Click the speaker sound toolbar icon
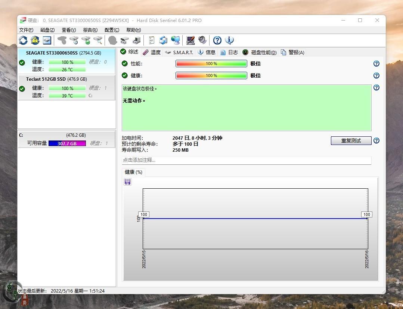This screenshot has height=309, width=403. (x=202, y=40)
